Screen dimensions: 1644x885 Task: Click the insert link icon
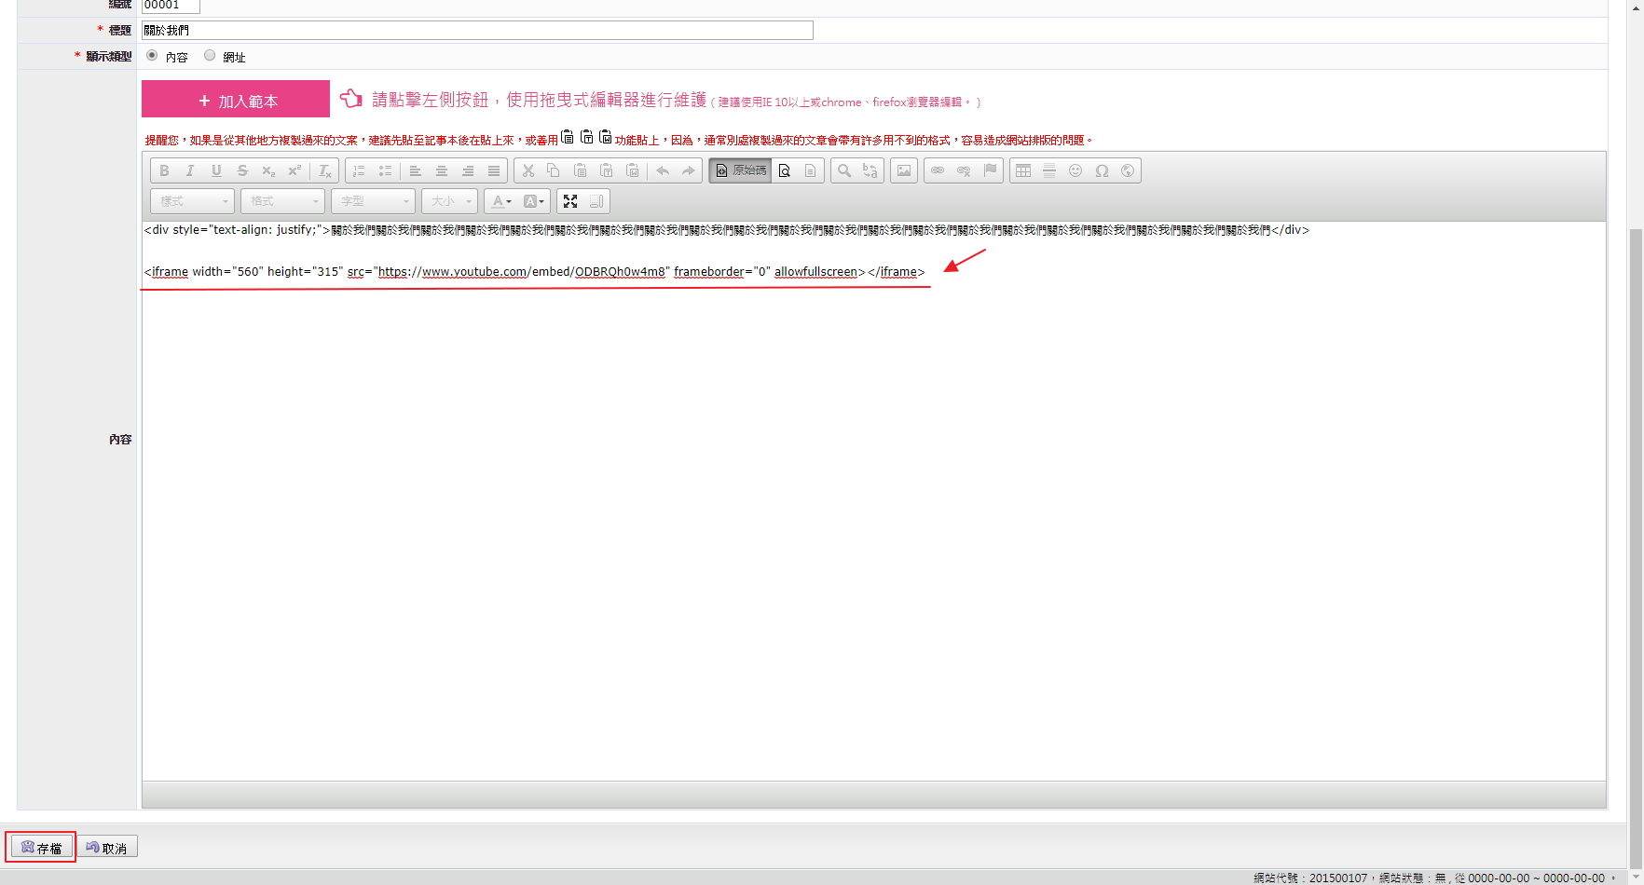[938, 170]
